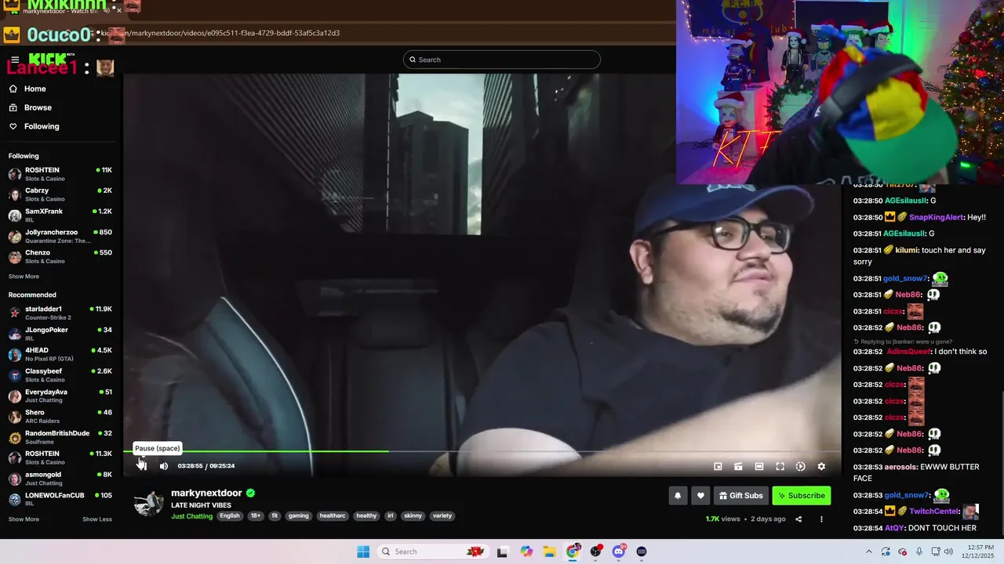Click the share icon beside views
The height and width of the screenshot is (564, 1004).
(x=798, y=519)
